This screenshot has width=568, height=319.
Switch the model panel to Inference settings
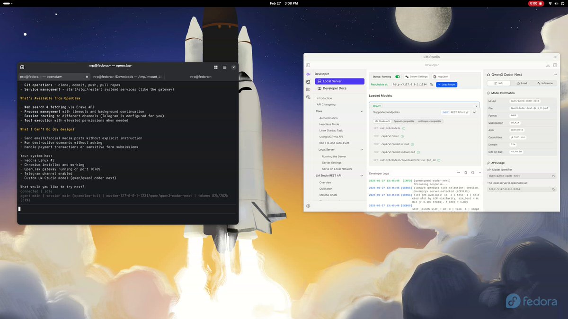click(547, 83)
